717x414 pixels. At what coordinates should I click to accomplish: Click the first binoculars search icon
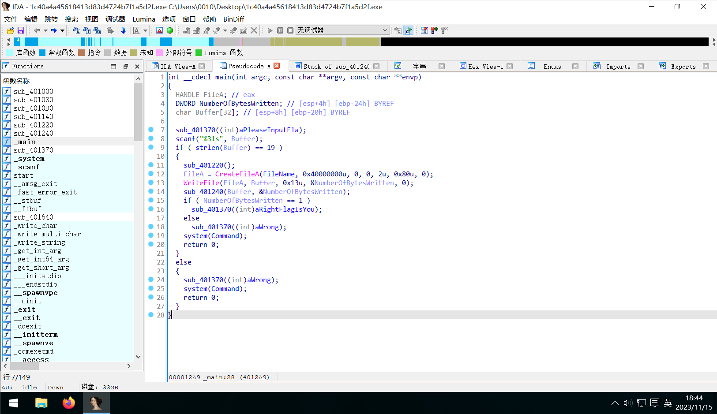(x=77, y=30)
